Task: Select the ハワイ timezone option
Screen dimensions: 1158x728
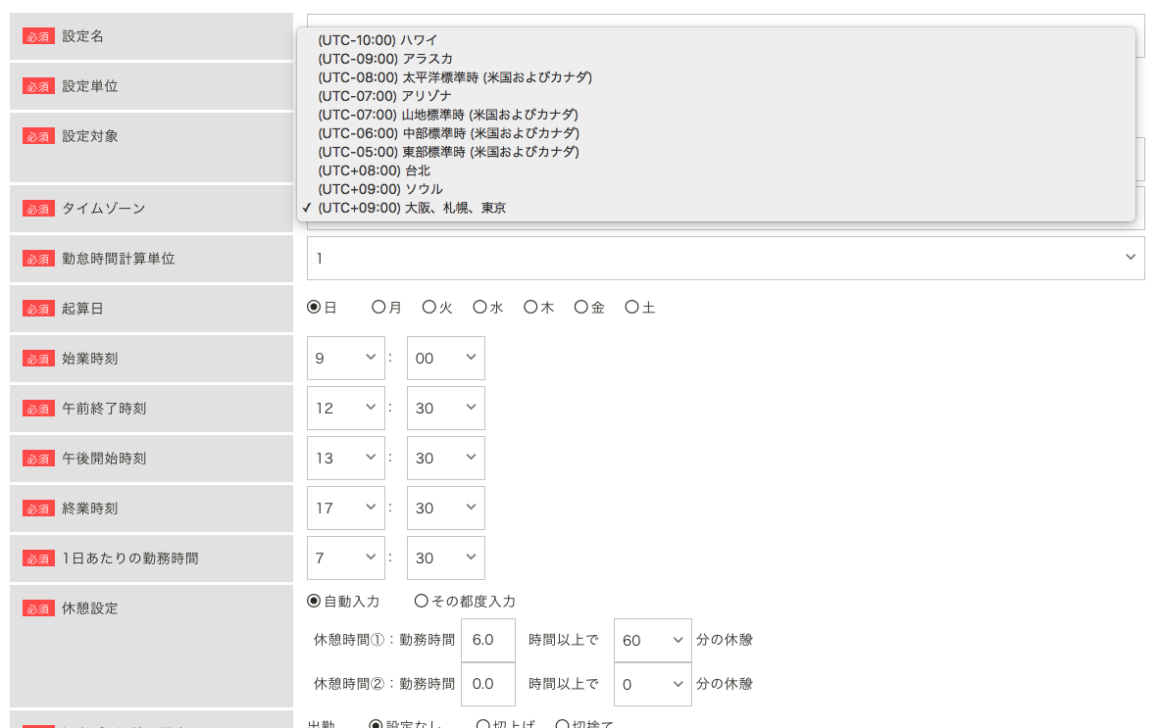Action: (x=378, y=40)
